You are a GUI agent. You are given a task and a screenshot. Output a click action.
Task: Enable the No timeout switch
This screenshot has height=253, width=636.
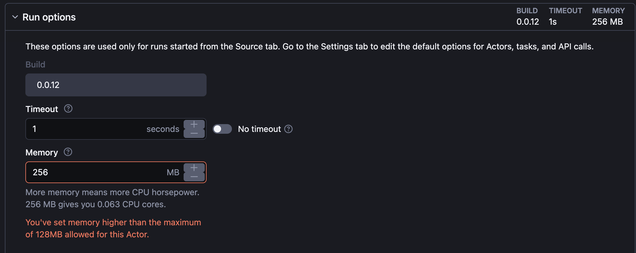[222, 129]
